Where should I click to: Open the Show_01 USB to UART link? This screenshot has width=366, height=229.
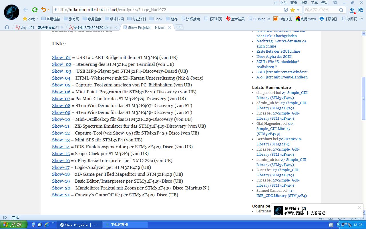[61, 57]
